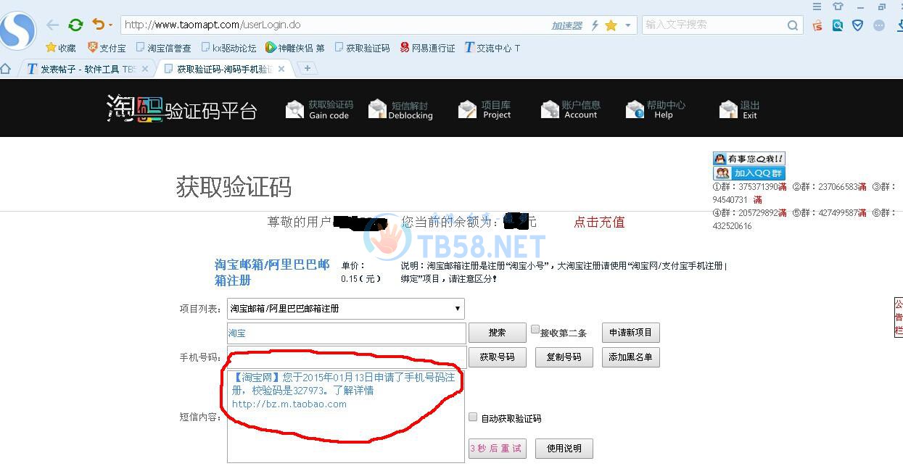Open the 交流中心 bookmark
The width and height of the screenshot is (903, 474).
click(x=492, y=48)
